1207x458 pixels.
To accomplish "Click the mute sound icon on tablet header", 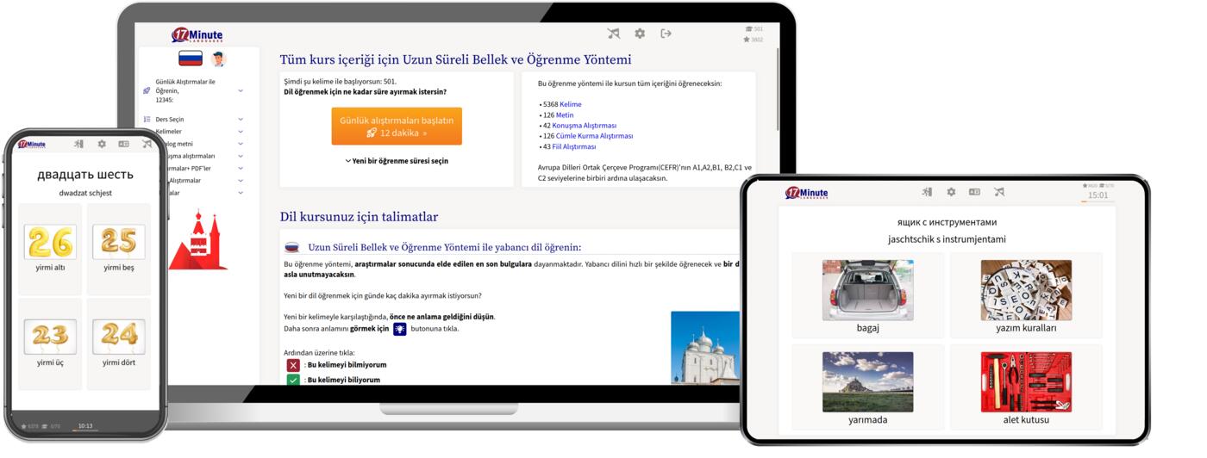I will coord(998,192).
